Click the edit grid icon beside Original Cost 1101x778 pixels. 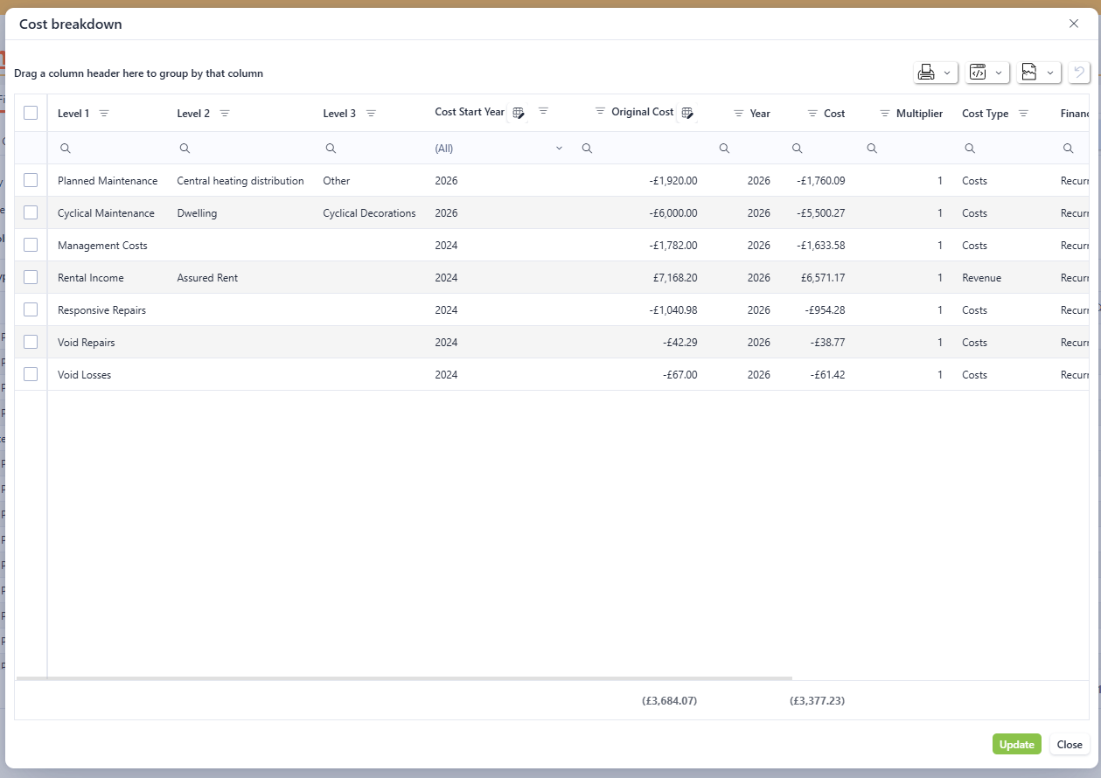coord(687,113)
